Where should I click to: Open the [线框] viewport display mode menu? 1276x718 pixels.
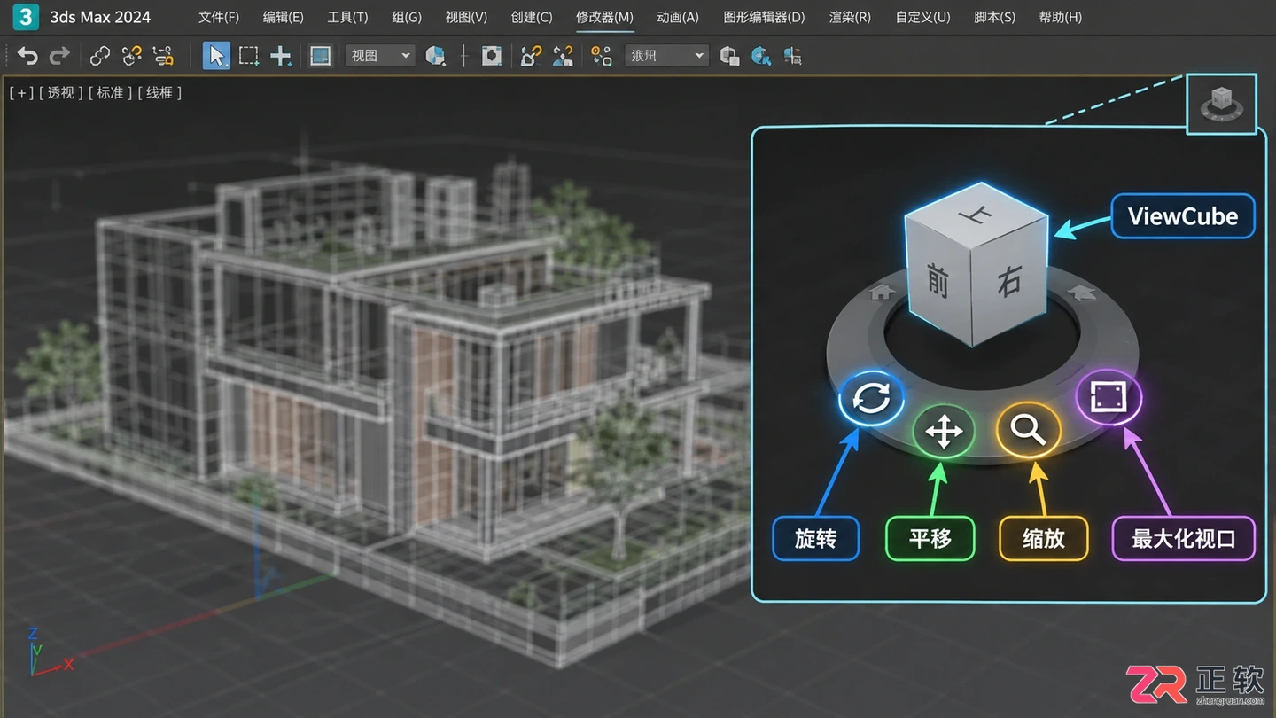(159, 92)
